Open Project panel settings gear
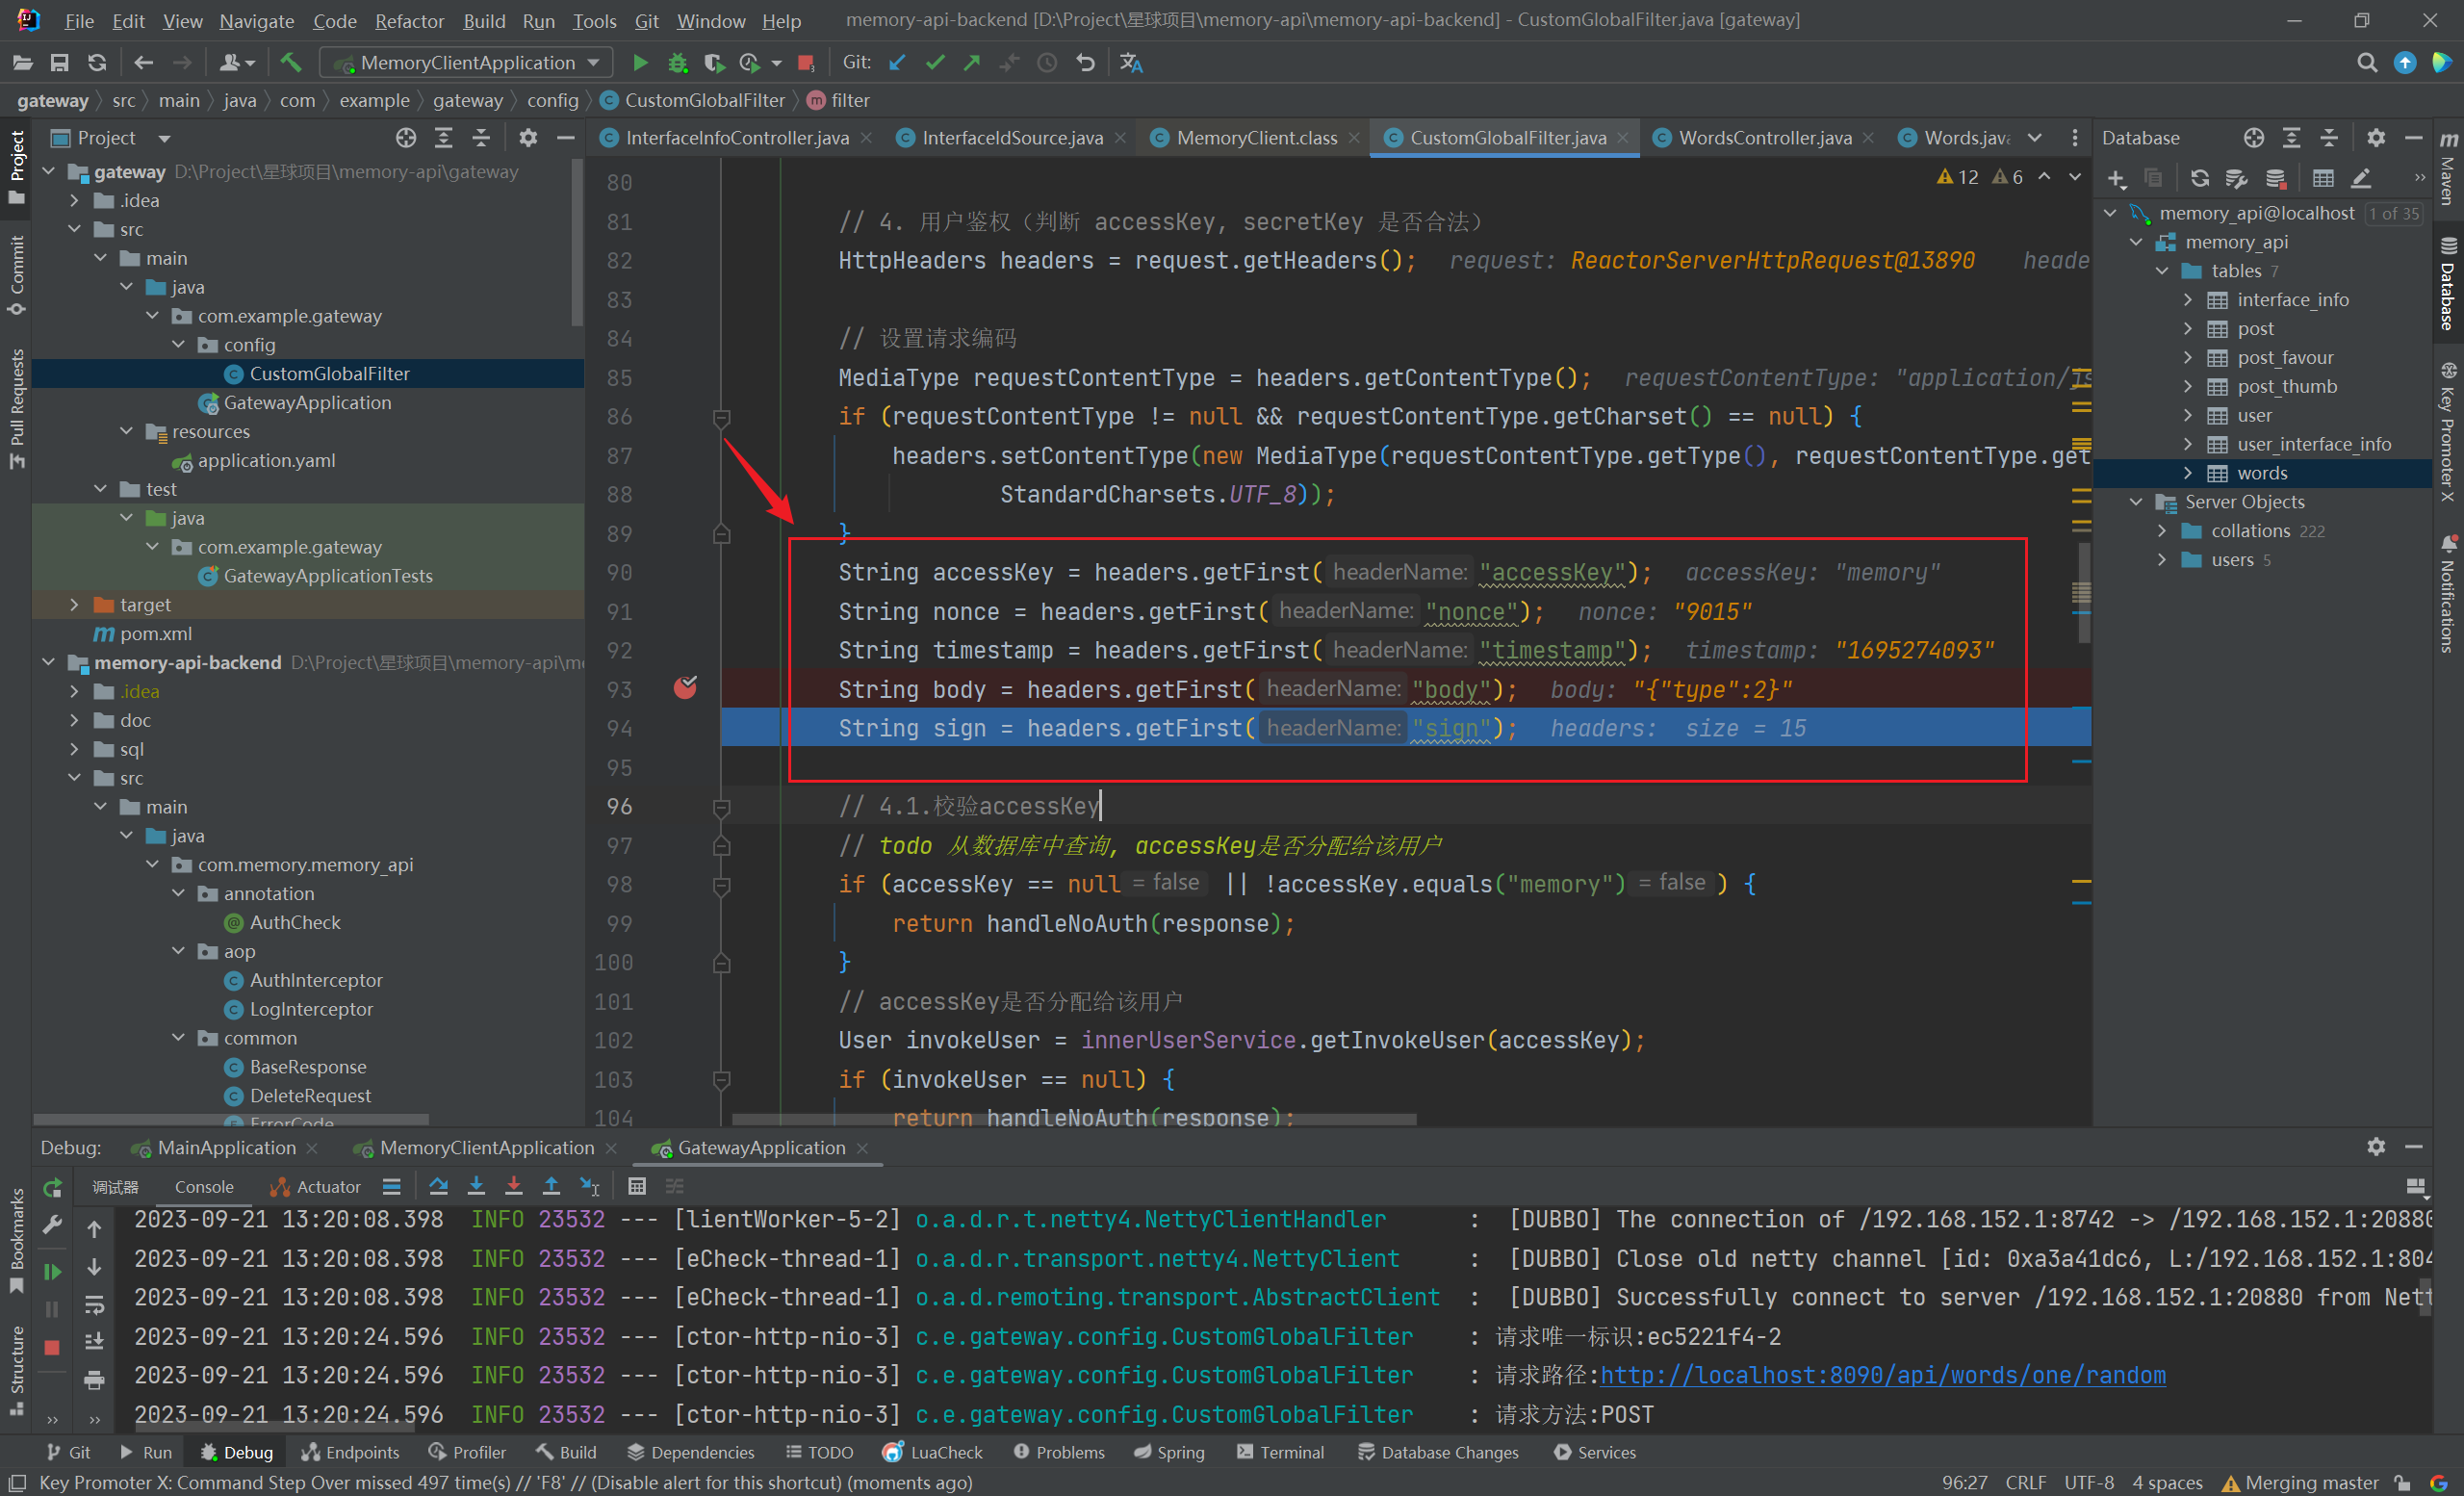The image size is (2464, 1496). point(528,138)
